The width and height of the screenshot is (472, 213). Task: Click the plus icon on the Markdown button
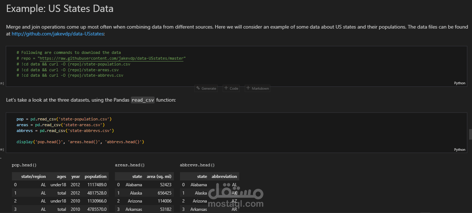(x=248, y=88)
